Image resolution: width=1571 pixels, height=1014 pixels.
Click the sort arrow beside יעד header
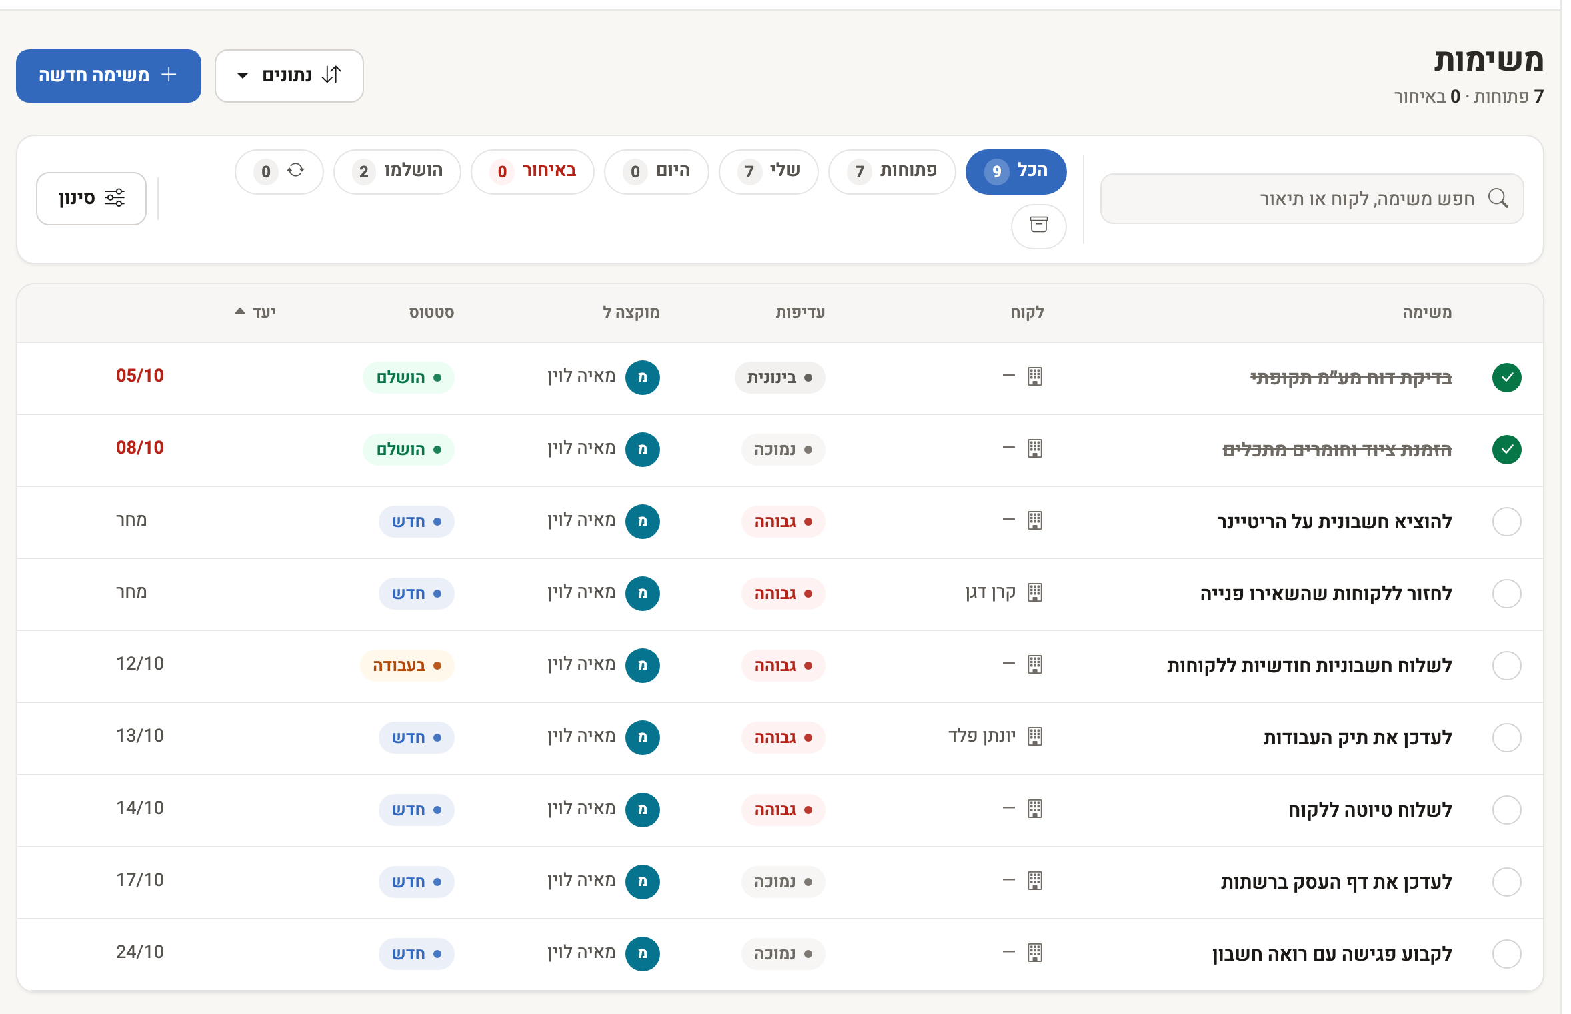240,312
